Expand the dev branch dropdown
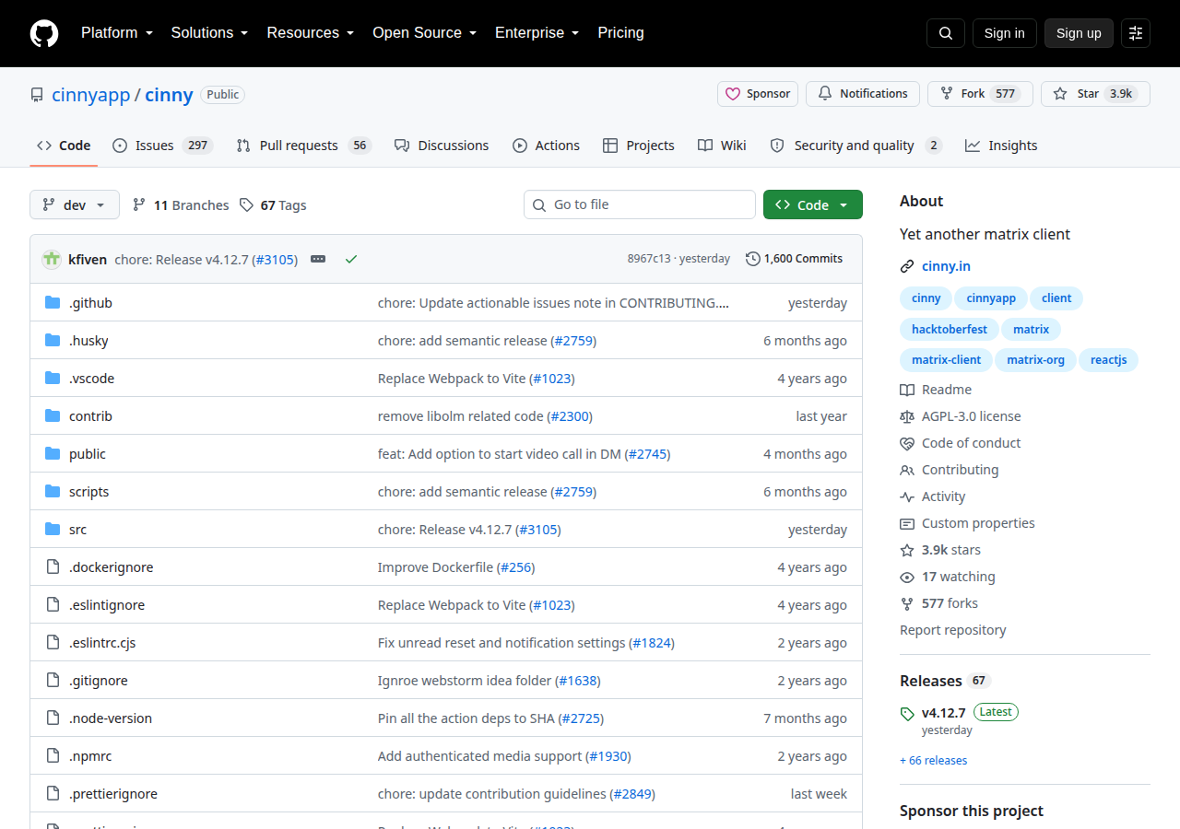1180x829 pixels. pyautogui.click(x=75, y=204)
